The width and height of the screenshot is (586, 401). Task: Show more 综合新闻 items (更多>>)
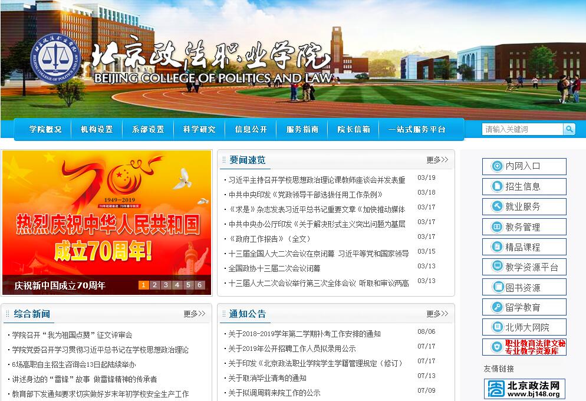(195, 314)
